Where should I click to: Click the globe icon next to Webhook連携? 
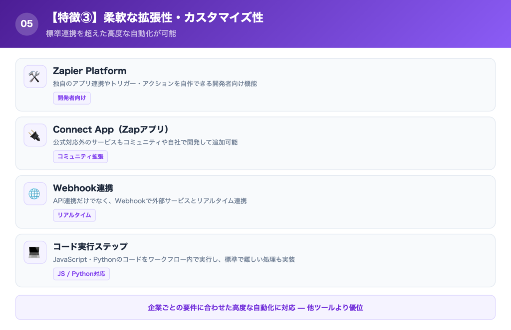[35, 194]
